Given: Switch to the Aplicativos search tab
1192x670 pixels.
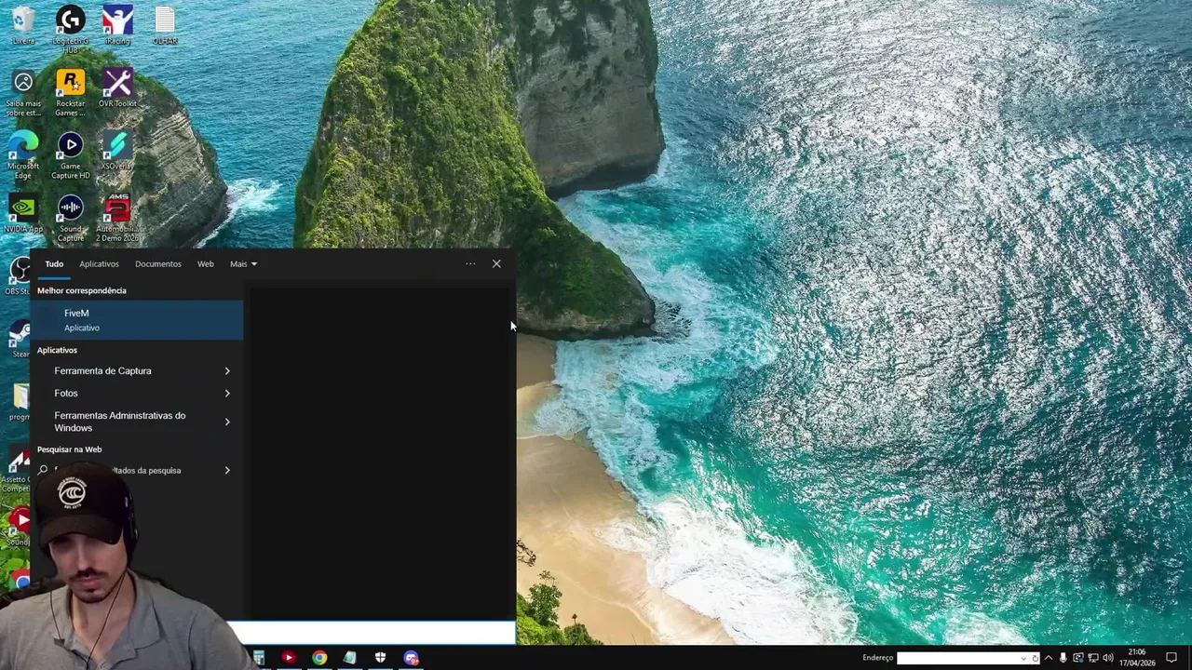Looking at the screenshot, I should (99, 264).
